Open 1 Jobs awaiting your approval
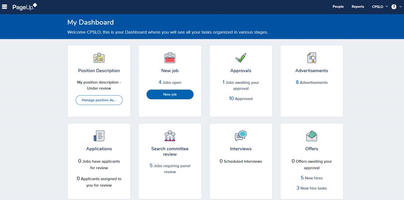The height and width of the screenshot is (200, 404). (241, 85)
